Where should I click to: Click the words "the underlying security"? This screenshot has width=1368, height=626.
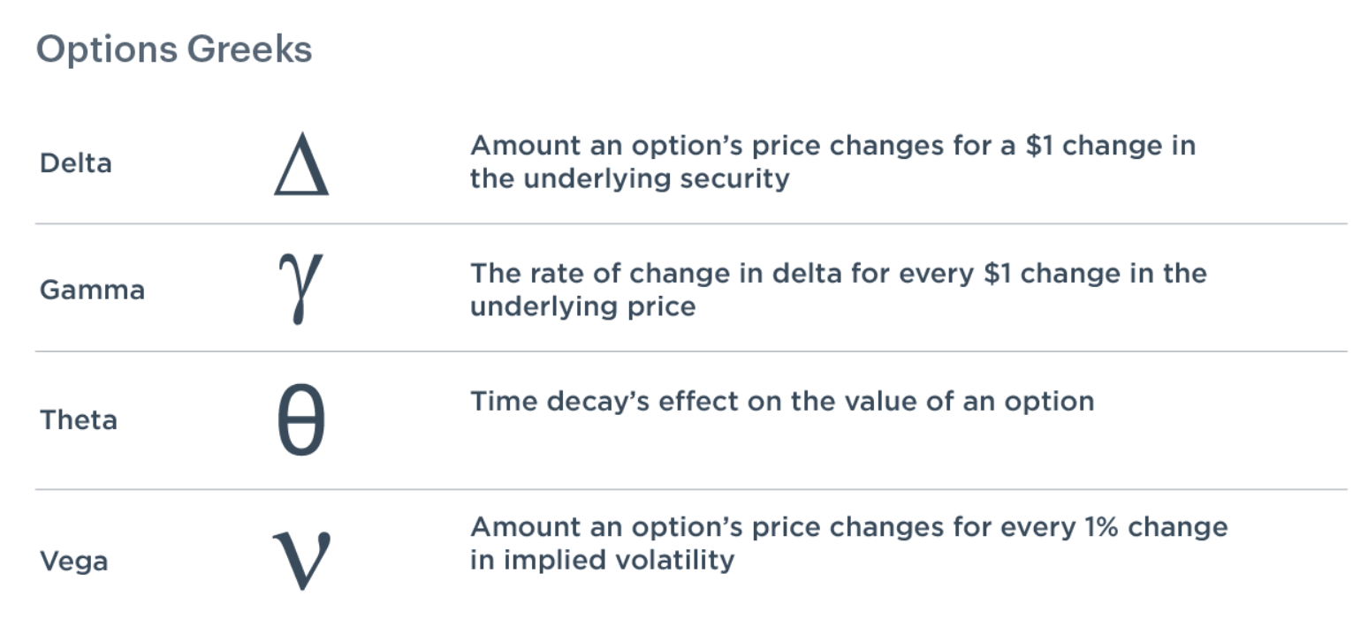(x=629, y=179)
